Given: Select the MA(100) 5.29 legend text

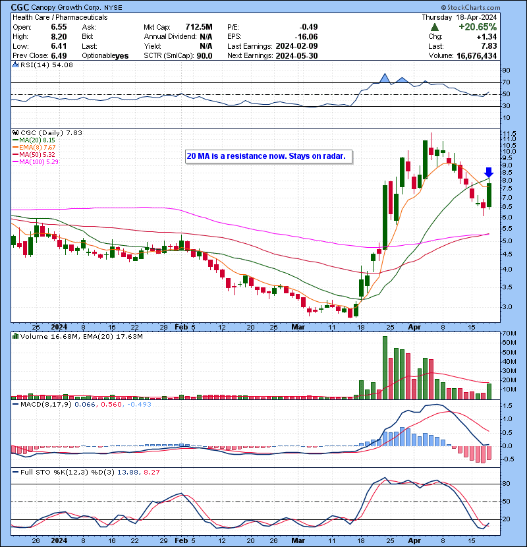Looking at the screenshot, I should [x=39, y=162].
